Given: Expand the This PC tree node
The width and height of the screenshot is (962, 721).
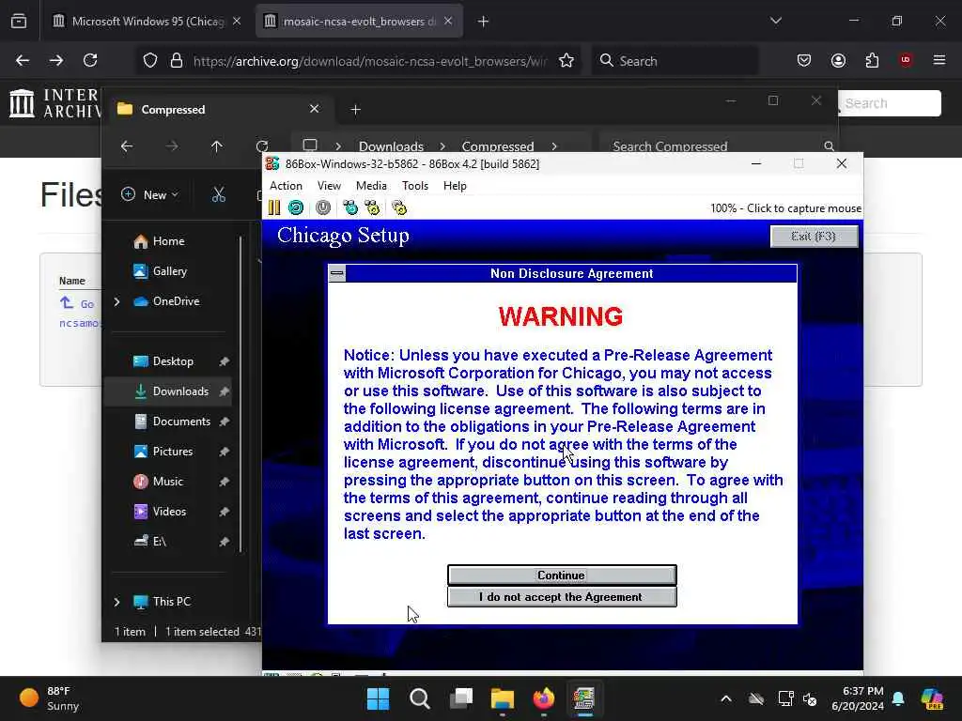Looking at the screenshot, I should point(117,602).
